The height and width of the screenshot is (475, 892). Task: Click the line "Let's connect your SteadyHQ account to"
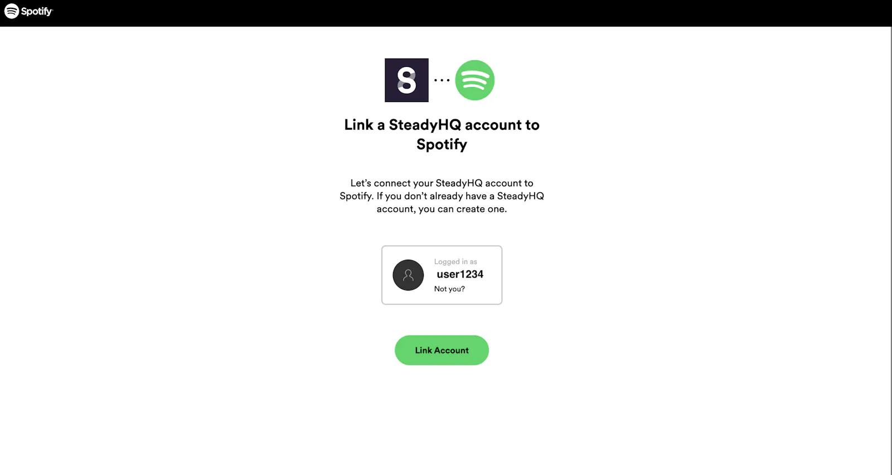coord(442,183)
